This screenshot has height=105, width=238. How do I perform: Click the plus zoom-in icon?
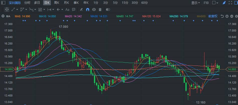[x=227, y=16]
